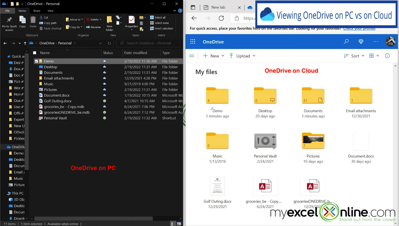The width and height of the screenshot is (399, 226).
Task: Open the Upload dropdown in OneDrive web
Action: [x=242, y=56]
